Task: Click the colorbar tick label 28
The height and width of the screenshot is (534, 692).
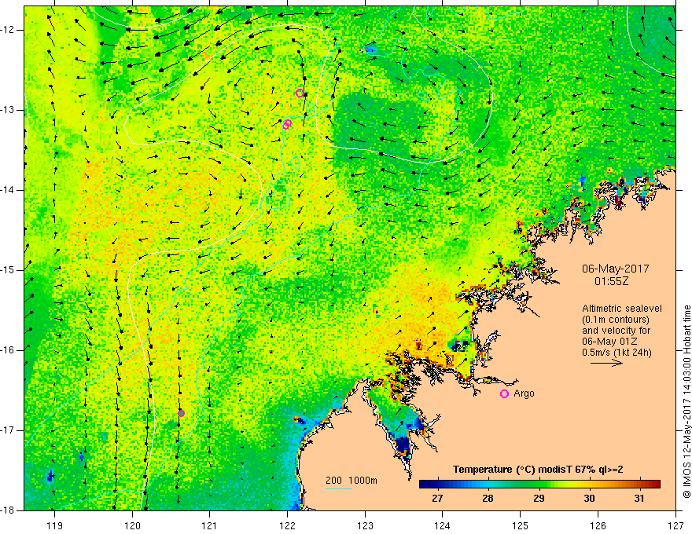Action: (x=488, y=499)
